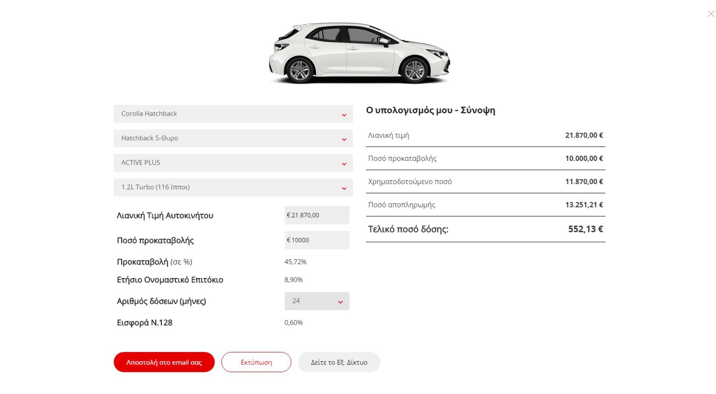Open the Hatchback 5-Θυρο body type dropdown
Screen dimensions: 716x394
click(233, 138)
